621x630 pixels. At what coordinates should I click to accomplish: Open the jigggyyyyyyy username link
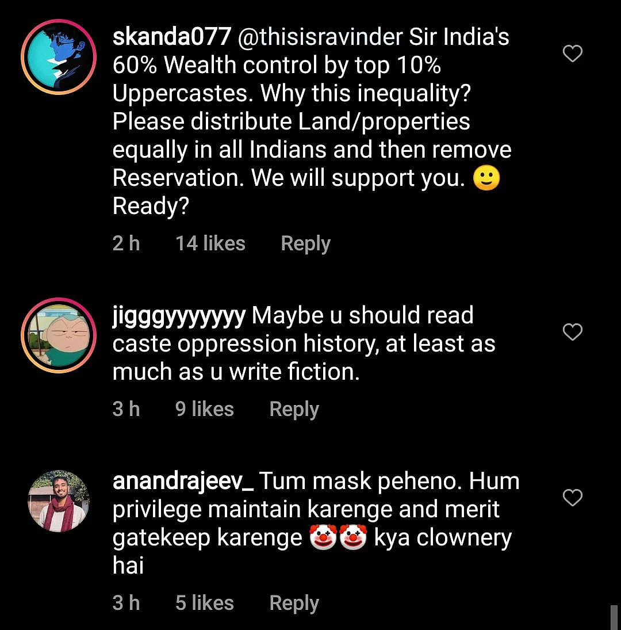point(179,316)
